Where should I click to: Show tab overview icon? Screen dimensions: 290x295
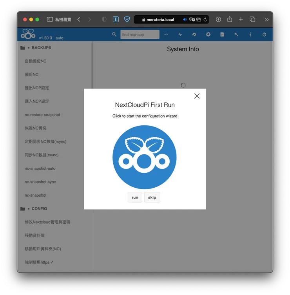click(x=252, y=19)
